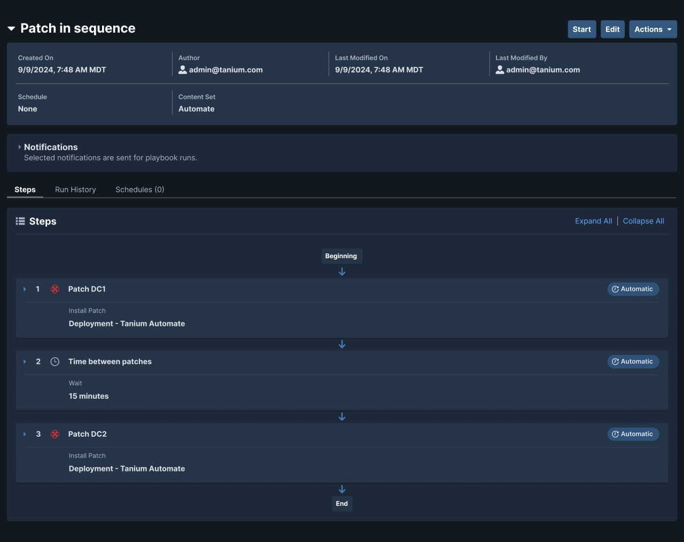Click the Author user avatar icon
684x542 pixels.
pyautogui.click(x=182, y=69)
